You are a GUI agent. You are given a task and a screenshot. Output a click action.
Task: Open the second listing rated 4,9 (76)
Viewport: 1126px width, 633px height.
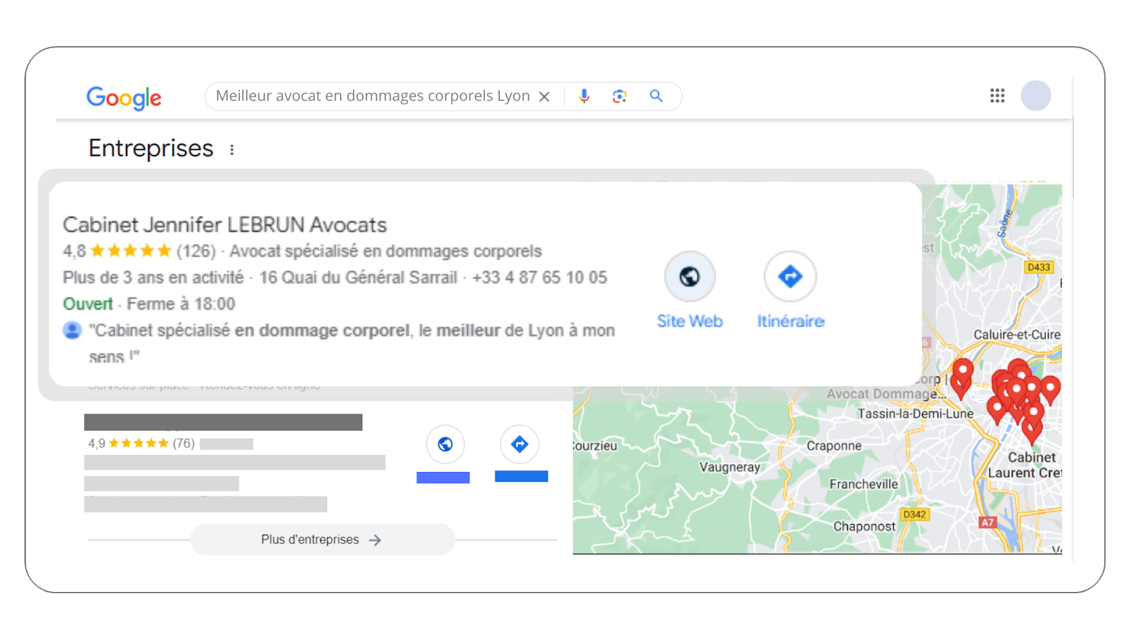223,422
